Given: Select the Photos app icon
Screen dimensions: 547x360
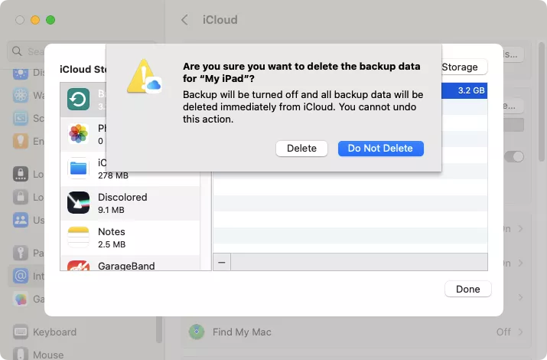Looking at the screenshot, I should tap(79, 134).
